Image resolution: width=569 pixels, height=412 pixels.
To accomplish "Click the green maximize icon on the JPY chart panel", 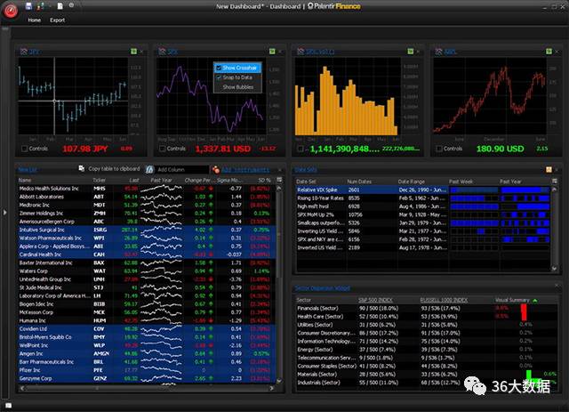I will tap(133, 52).
